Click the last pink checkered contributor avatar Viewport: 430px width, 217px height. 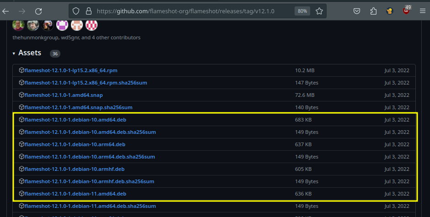91,25
